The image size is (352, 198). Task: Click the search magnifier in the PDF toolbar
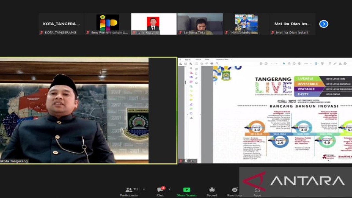(x=217, y=64)
